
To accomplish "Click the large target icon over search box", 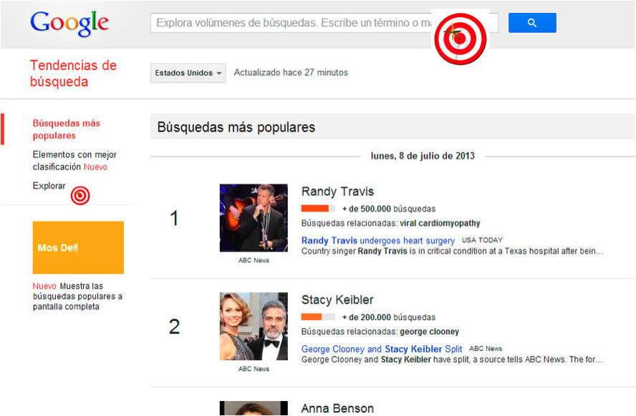I will pyautogui.click(x=460, y=39).
